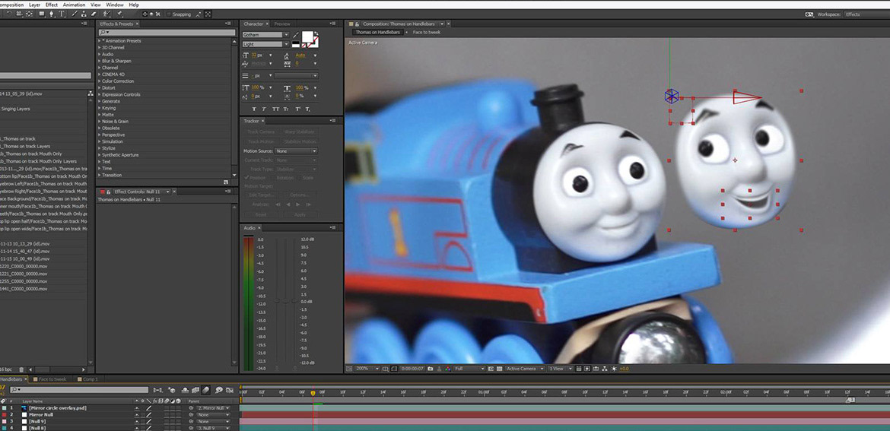Click the exposure value +0.0
The width and height of the screenshot is (890, 431).
pos(624,369)
